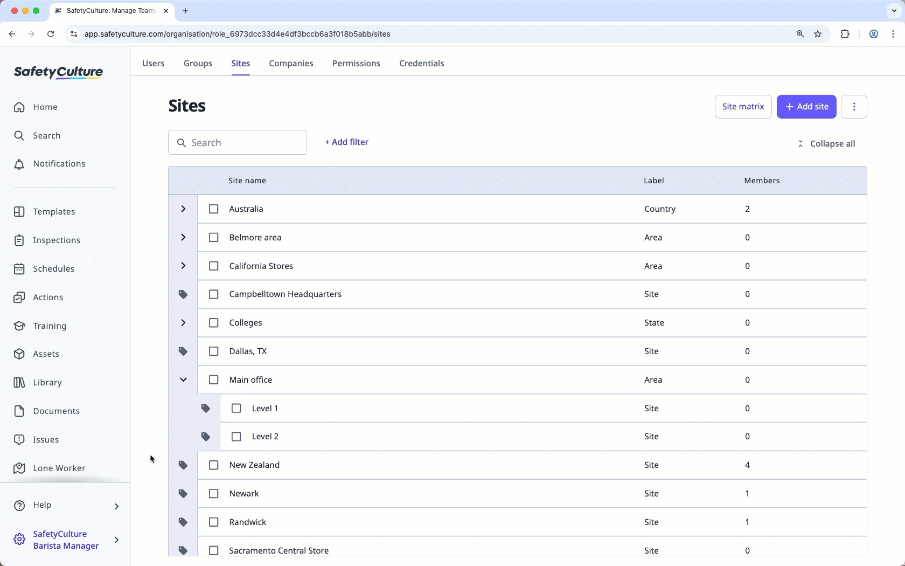Click Collapse all
Screen dimensions: 905x566
pos(826,144)
